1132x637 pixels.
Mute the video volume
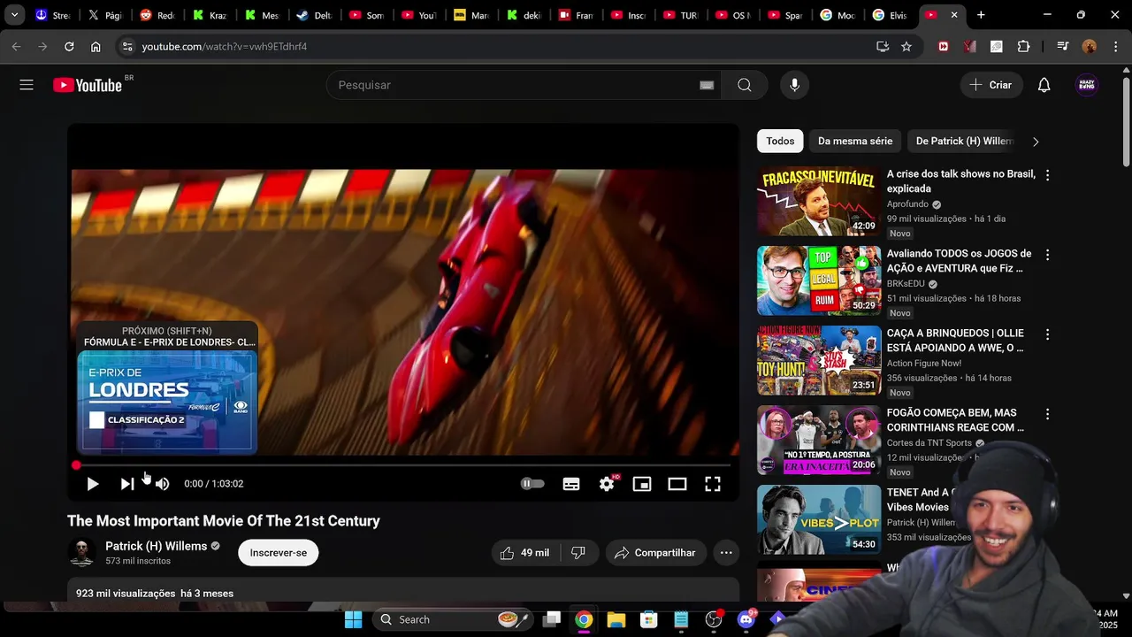coord(162,484)
